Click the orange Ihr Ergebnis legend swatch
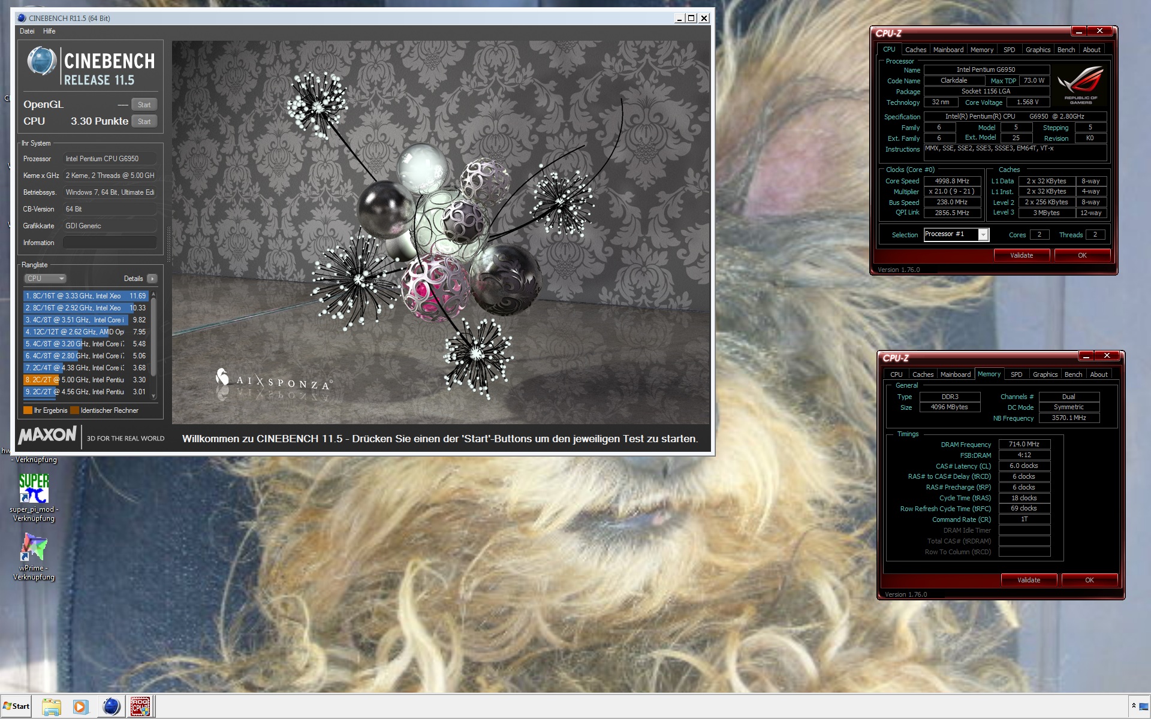 pyautogui.click(x=28, y=410)
